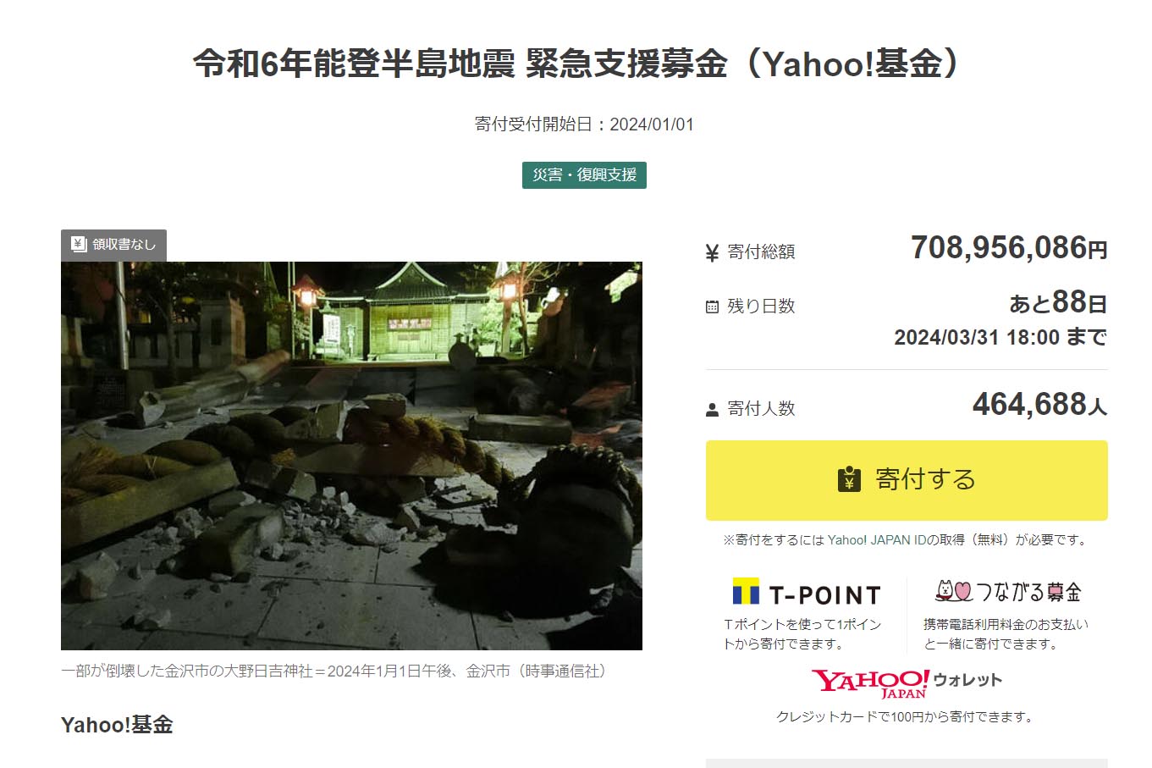
Task: Click the 携帯電話利用料金 payment description
Action: pyautogui.click(x=1006, y=634)
